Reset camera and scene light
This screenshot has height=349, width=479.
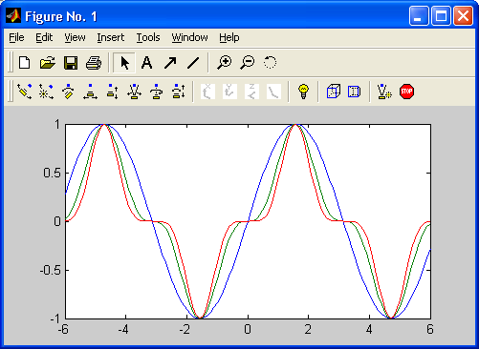point(384,92)
